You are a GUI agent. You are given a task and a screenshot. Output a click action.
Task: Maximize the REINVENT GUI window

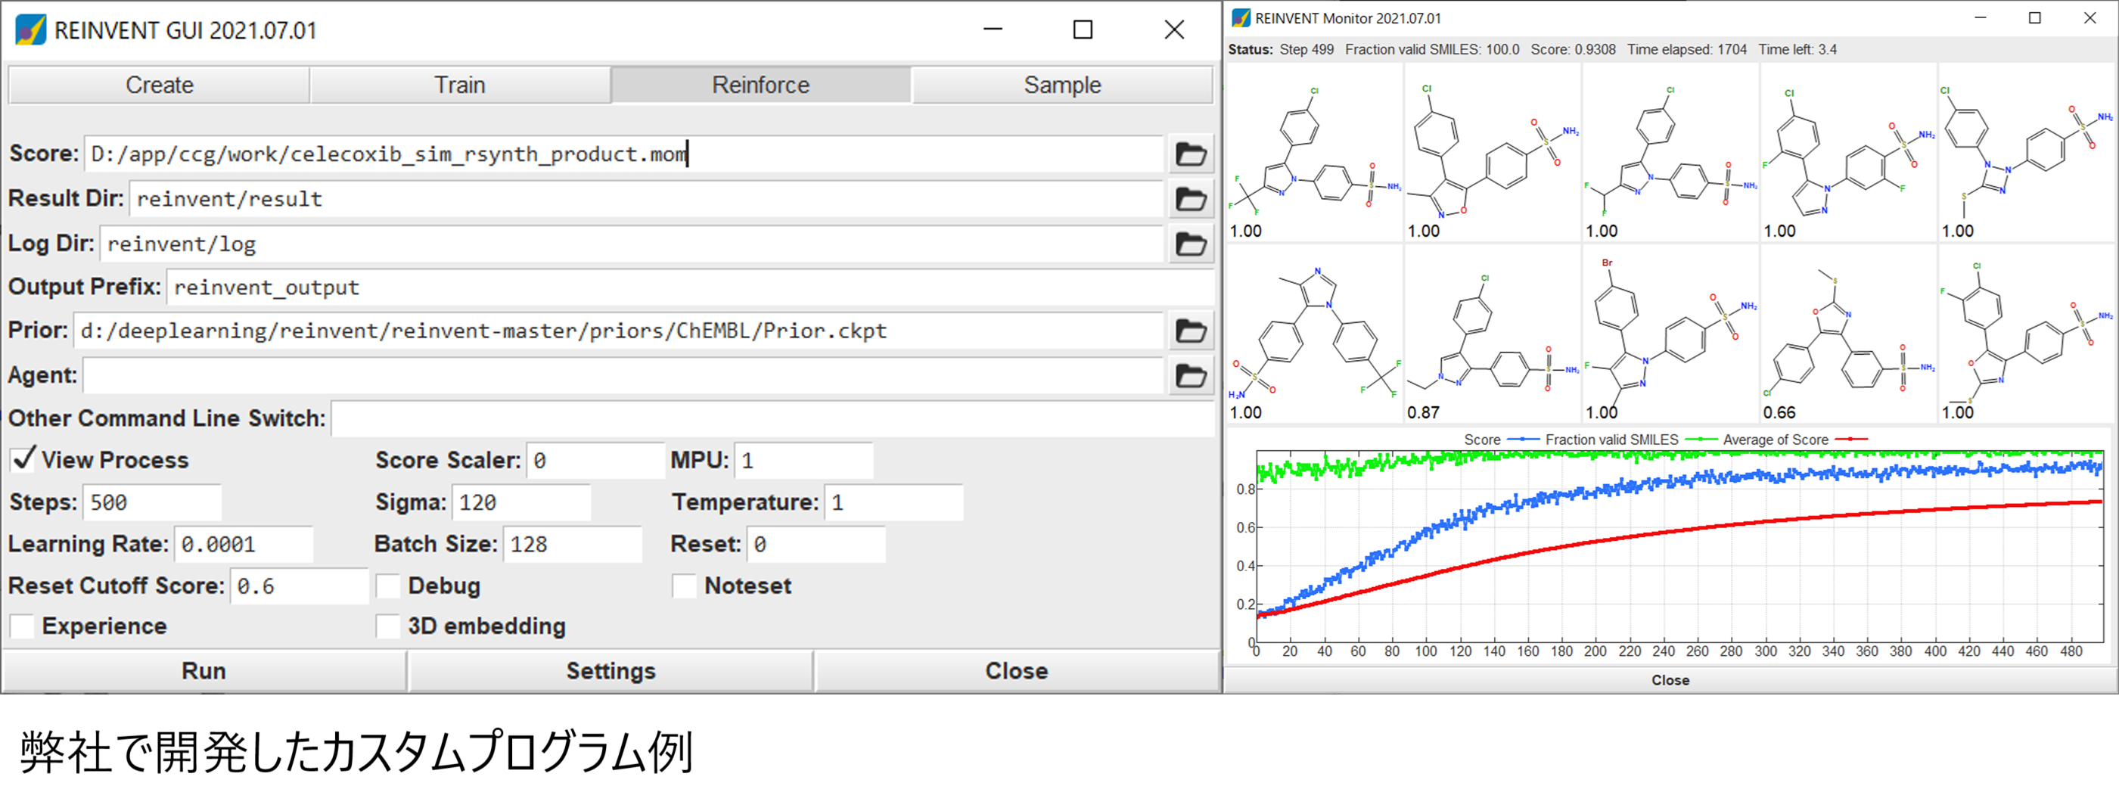tap(1083, 30)
